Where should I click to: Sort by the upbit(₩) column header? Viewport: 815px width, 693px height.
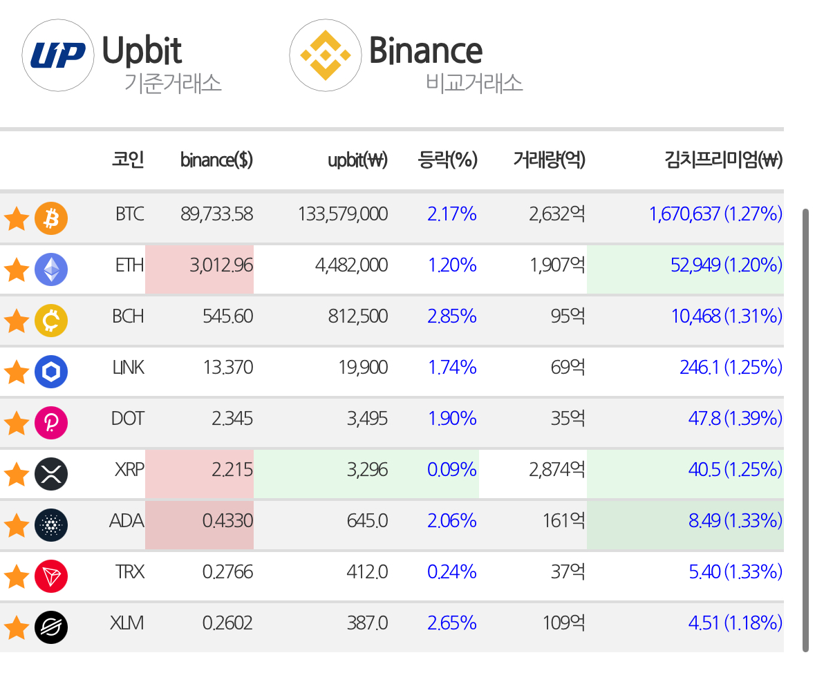tap(357, 160)
